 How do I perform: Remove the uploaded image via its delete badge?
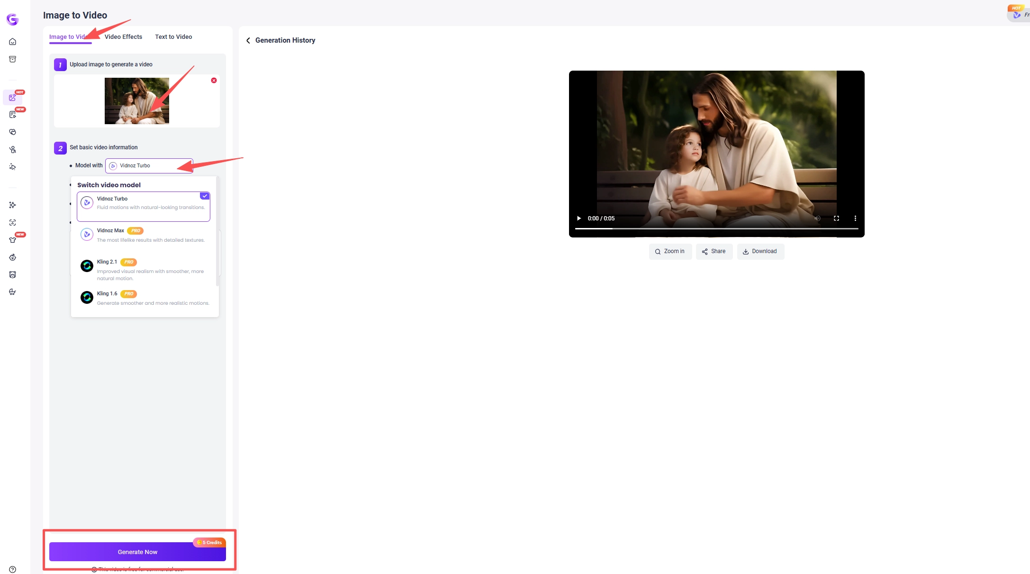click(x=214, y=80)
